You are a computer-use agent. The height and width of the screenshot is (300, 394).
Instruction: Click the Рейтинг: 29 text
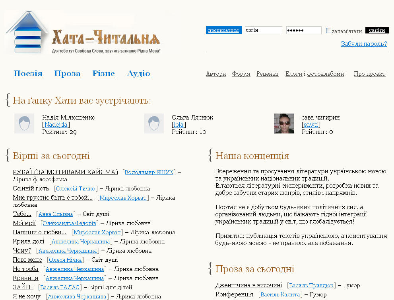coord(59,132)
